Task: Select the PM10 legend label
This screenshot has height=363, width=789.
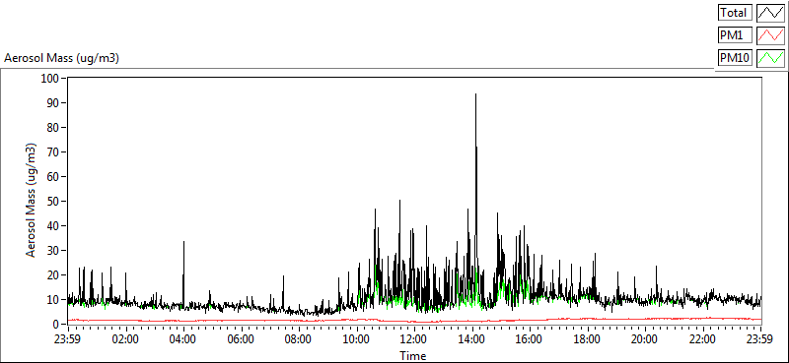Action: [x=735, y=58]
